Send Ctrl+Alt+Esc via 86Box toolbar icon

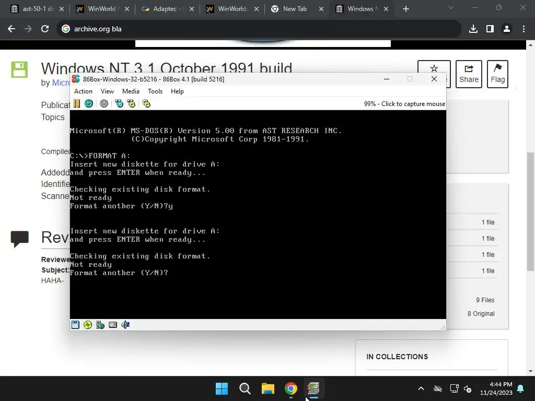[131, 103]
